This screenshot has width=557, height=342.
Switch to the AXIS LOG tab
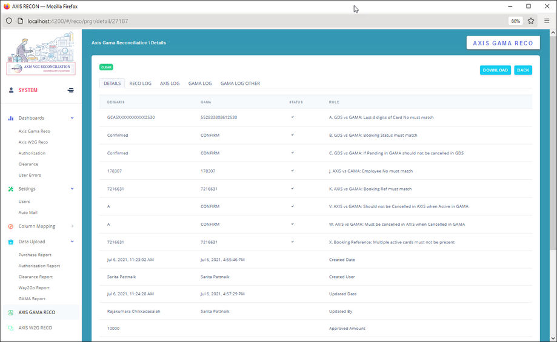tap(170, 84)
